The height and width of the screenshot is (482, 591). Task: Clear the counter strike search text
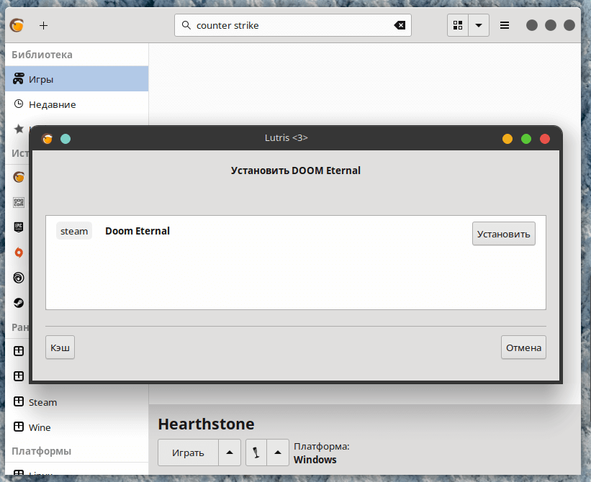[x=400, y=25]
